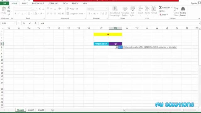Click Sign in link
Image resolution: width=201 pixels, height=113 pixels.
(193, 3)
